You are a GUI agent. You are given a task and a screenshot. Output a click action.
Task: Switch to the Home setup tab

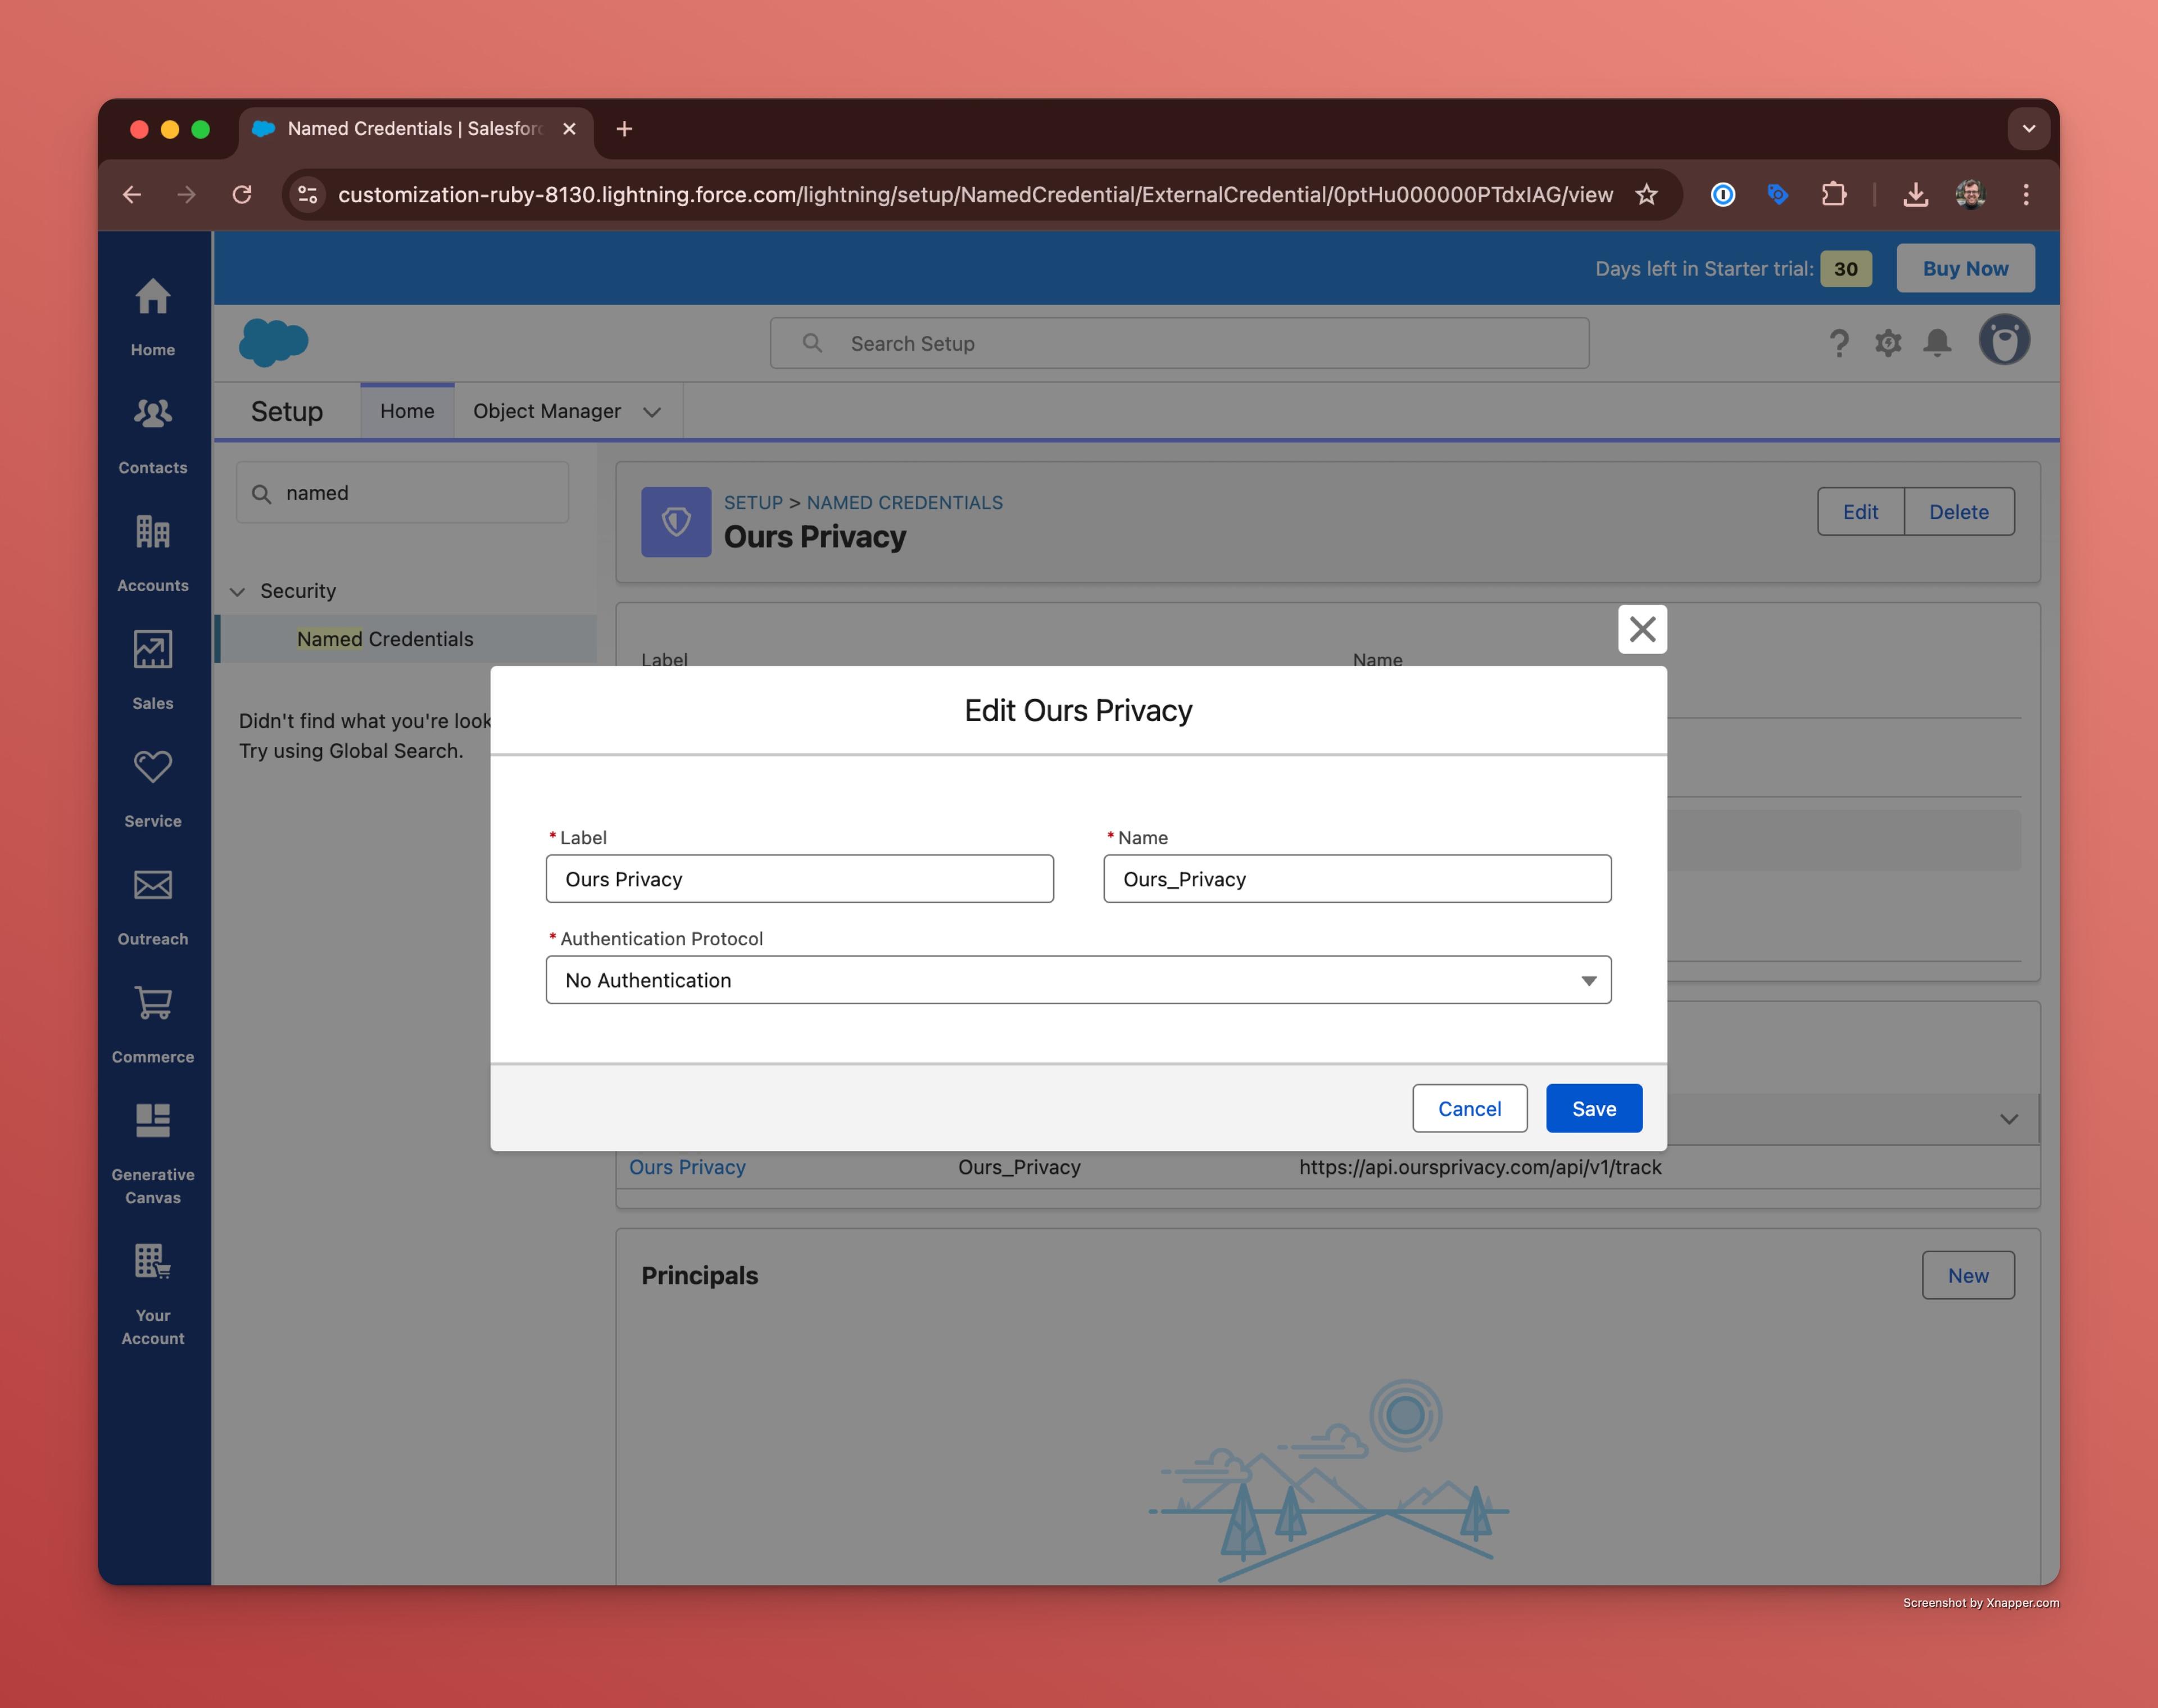[x=406, y=411]
